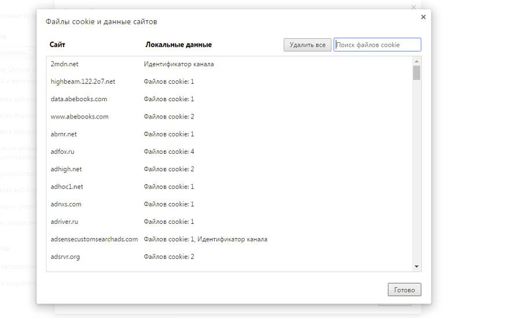The width and height of the screenshot is (521, 318).
Task: Select the highbeam.122.2o7.net entry
Action: click(x=83, y=82)
